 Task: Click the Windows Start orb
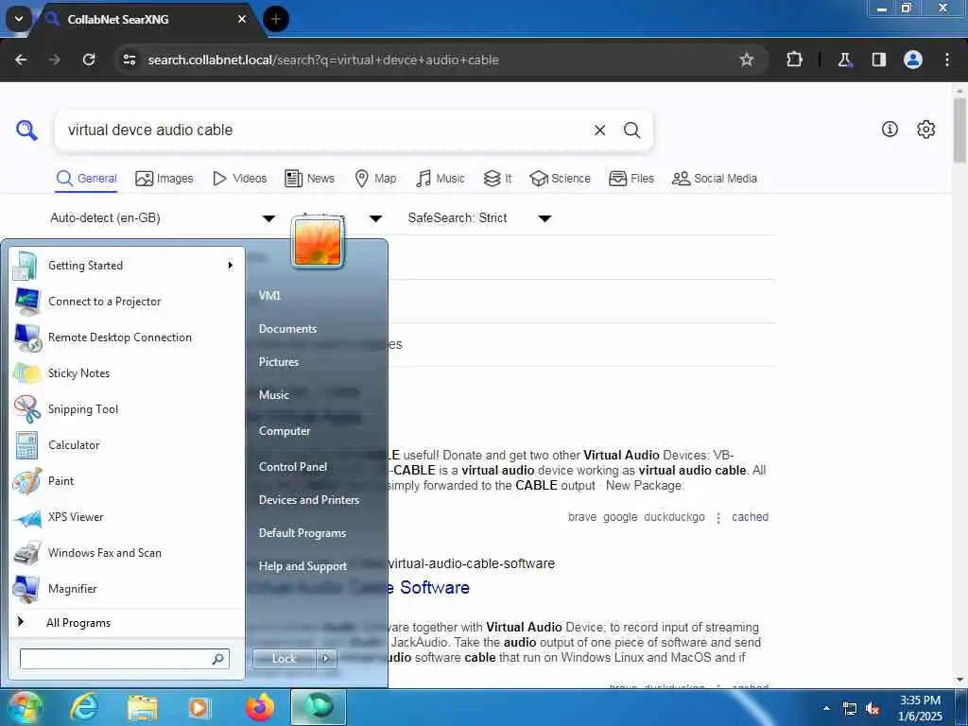[24, 707]
